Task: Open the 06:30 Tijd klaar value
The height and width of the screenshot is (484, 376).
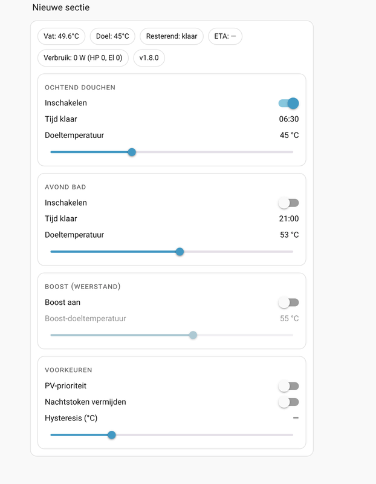Action: [x=288, y=119]
